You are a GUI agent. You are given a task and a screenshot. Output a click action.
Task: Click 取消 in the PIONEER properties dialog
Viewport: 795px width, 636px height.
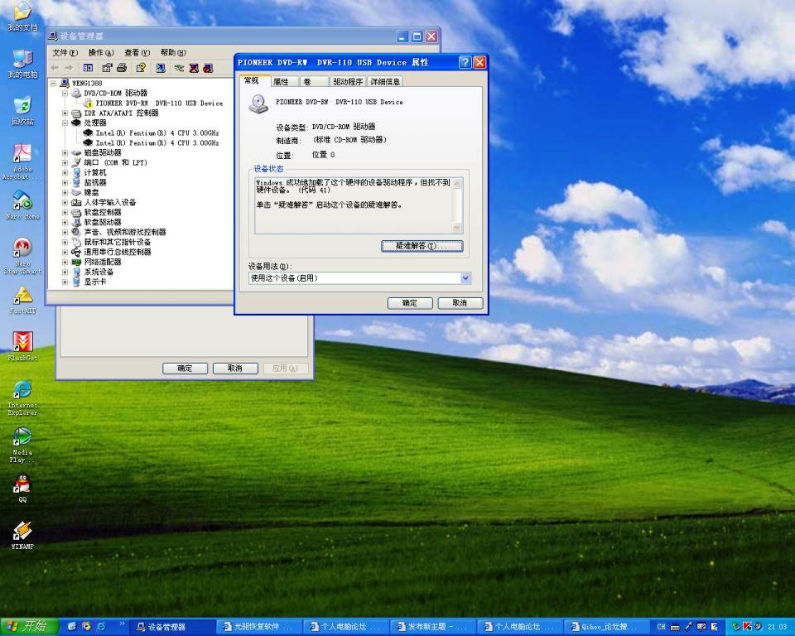460,303
